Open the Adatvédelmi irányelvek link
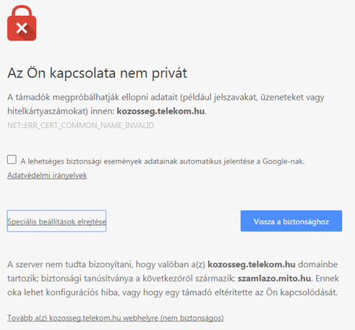Image resolution: width=355 pixels, height=330 pixels. (47, 176)
